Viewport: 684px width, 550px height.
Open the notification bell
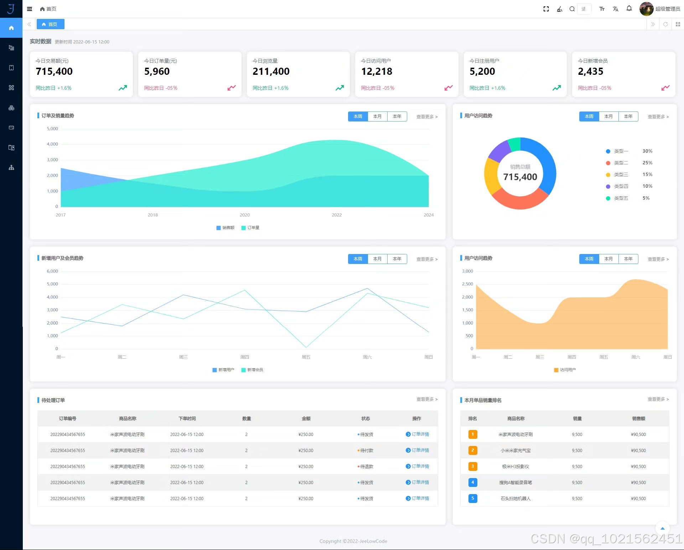click(x=629, y=9)
